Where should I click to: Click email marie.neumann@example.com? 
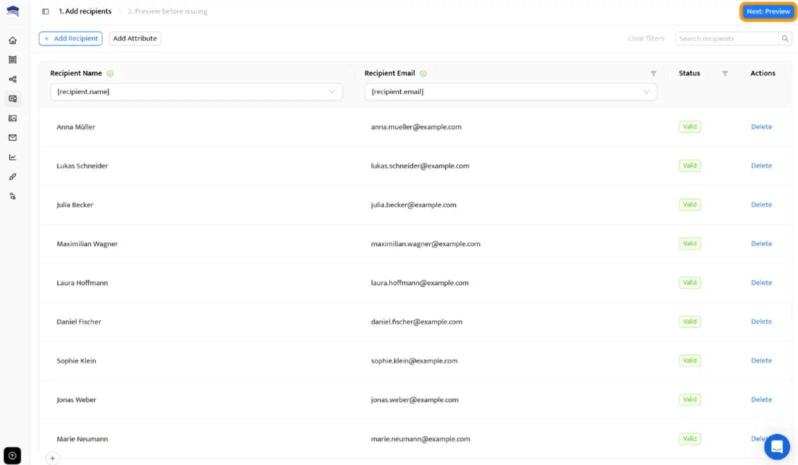pyautogui.click(x=420, y=439)
